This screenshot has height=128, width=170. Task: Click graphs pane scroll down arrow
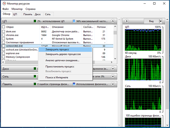pyautogui.click(x=167, y=125)
